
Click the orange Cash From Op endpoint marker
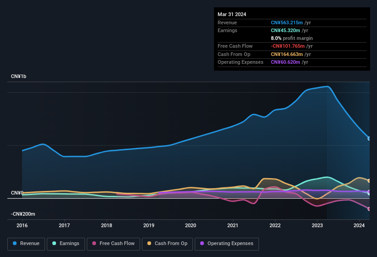coord(369,181)
